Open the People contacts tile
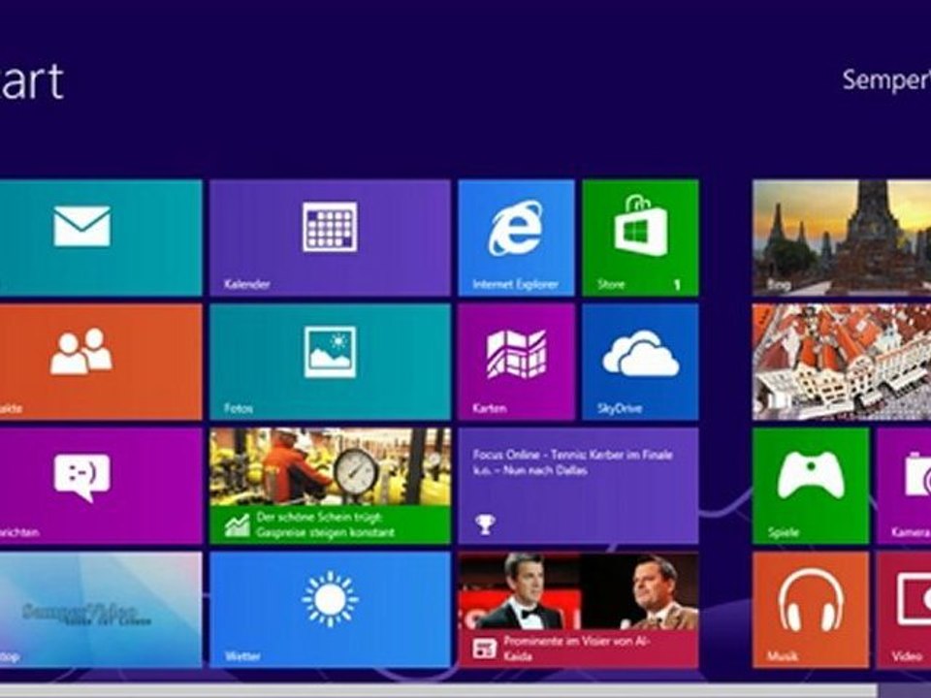Image resolution: width=931 pixels, height=698 pixels. pyautogui.click(x=100, y=362)
